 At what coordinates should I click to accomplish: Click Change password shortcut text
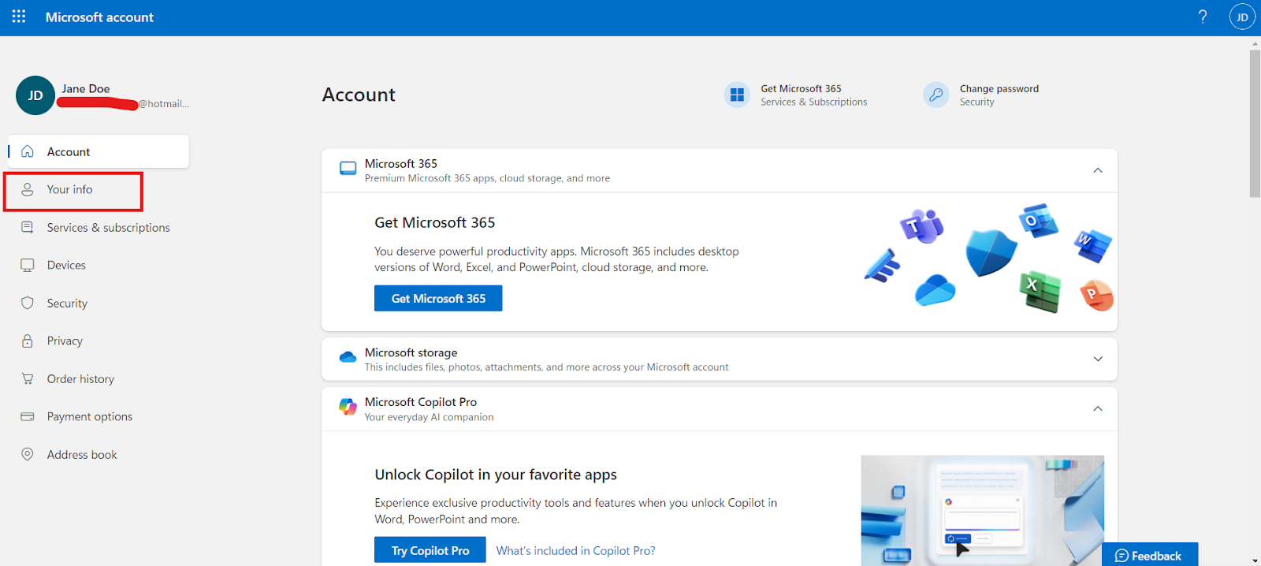pos(999,88)
